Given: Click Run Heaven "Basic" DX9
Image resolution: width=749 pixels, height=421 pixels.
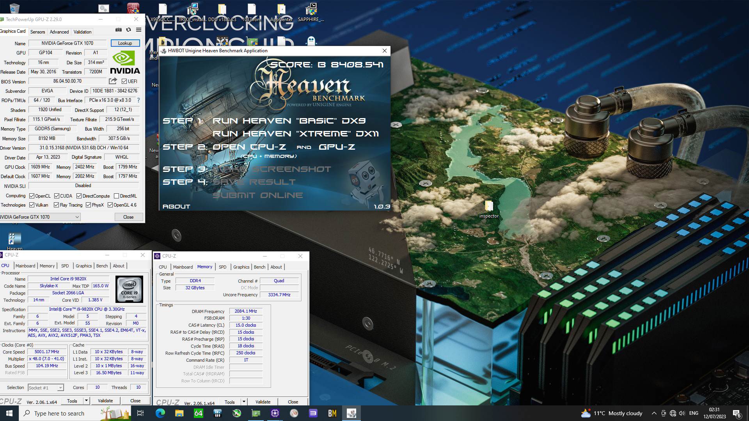Looking at the screenshot, I should 289,121.
